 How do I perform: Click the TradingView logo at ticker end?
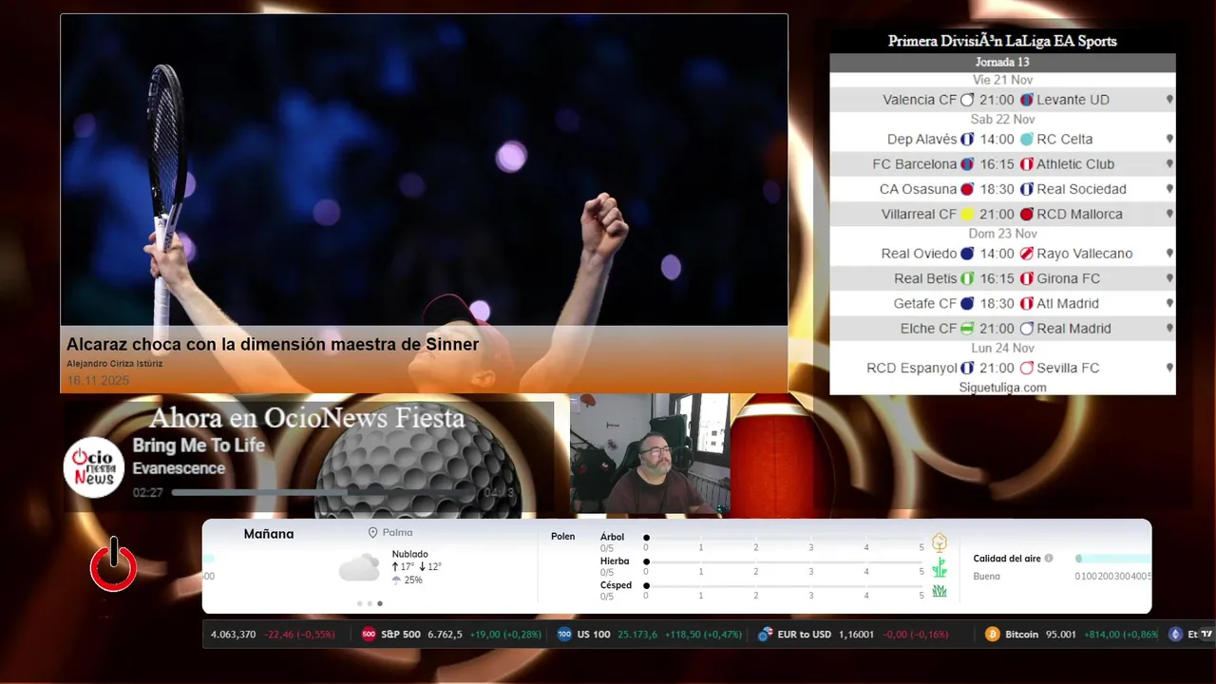pyautogui.click(x=1207, y=635)
